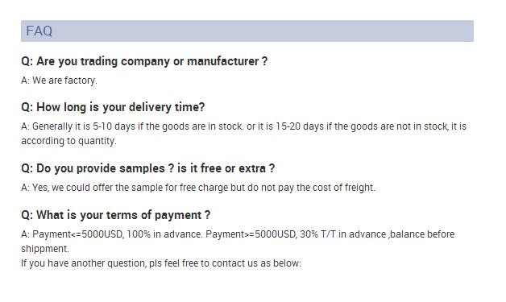Screen dimensions: 506x302
Task: Click the 'according to quantity' text
Action: [68, 141]
